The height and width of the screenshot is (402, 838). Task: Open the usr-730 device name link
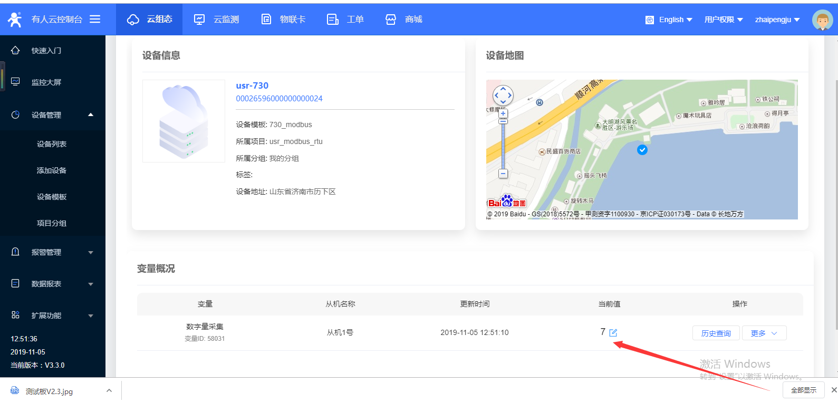click(252, 85)
